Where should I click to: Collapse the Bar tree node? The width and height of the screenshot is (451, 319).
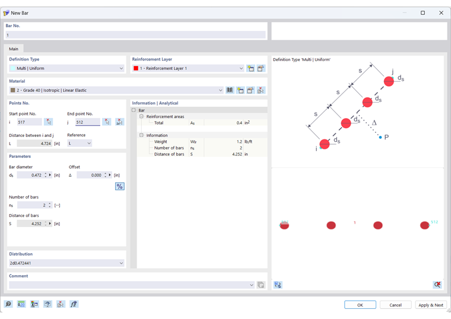(134, 110)
